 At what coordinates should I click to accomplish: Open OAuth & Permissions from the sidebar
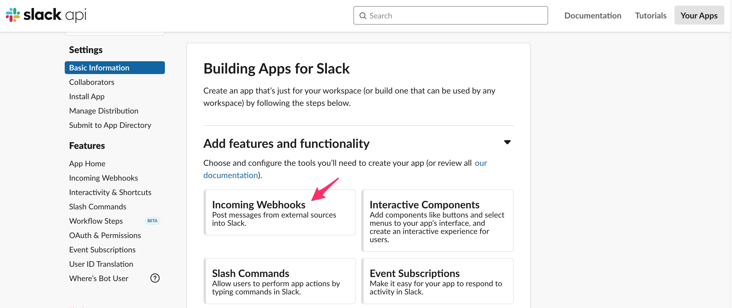105,235
